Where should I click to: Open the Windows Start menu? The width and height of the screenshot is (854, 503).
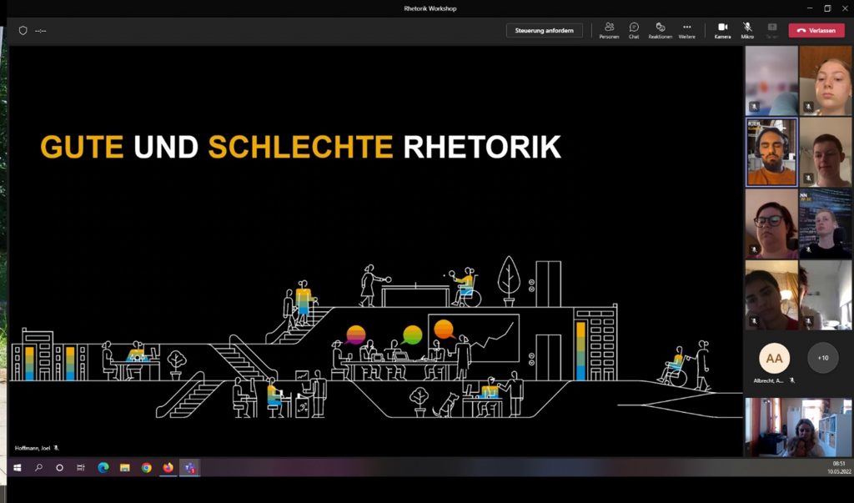click(17, 468)
